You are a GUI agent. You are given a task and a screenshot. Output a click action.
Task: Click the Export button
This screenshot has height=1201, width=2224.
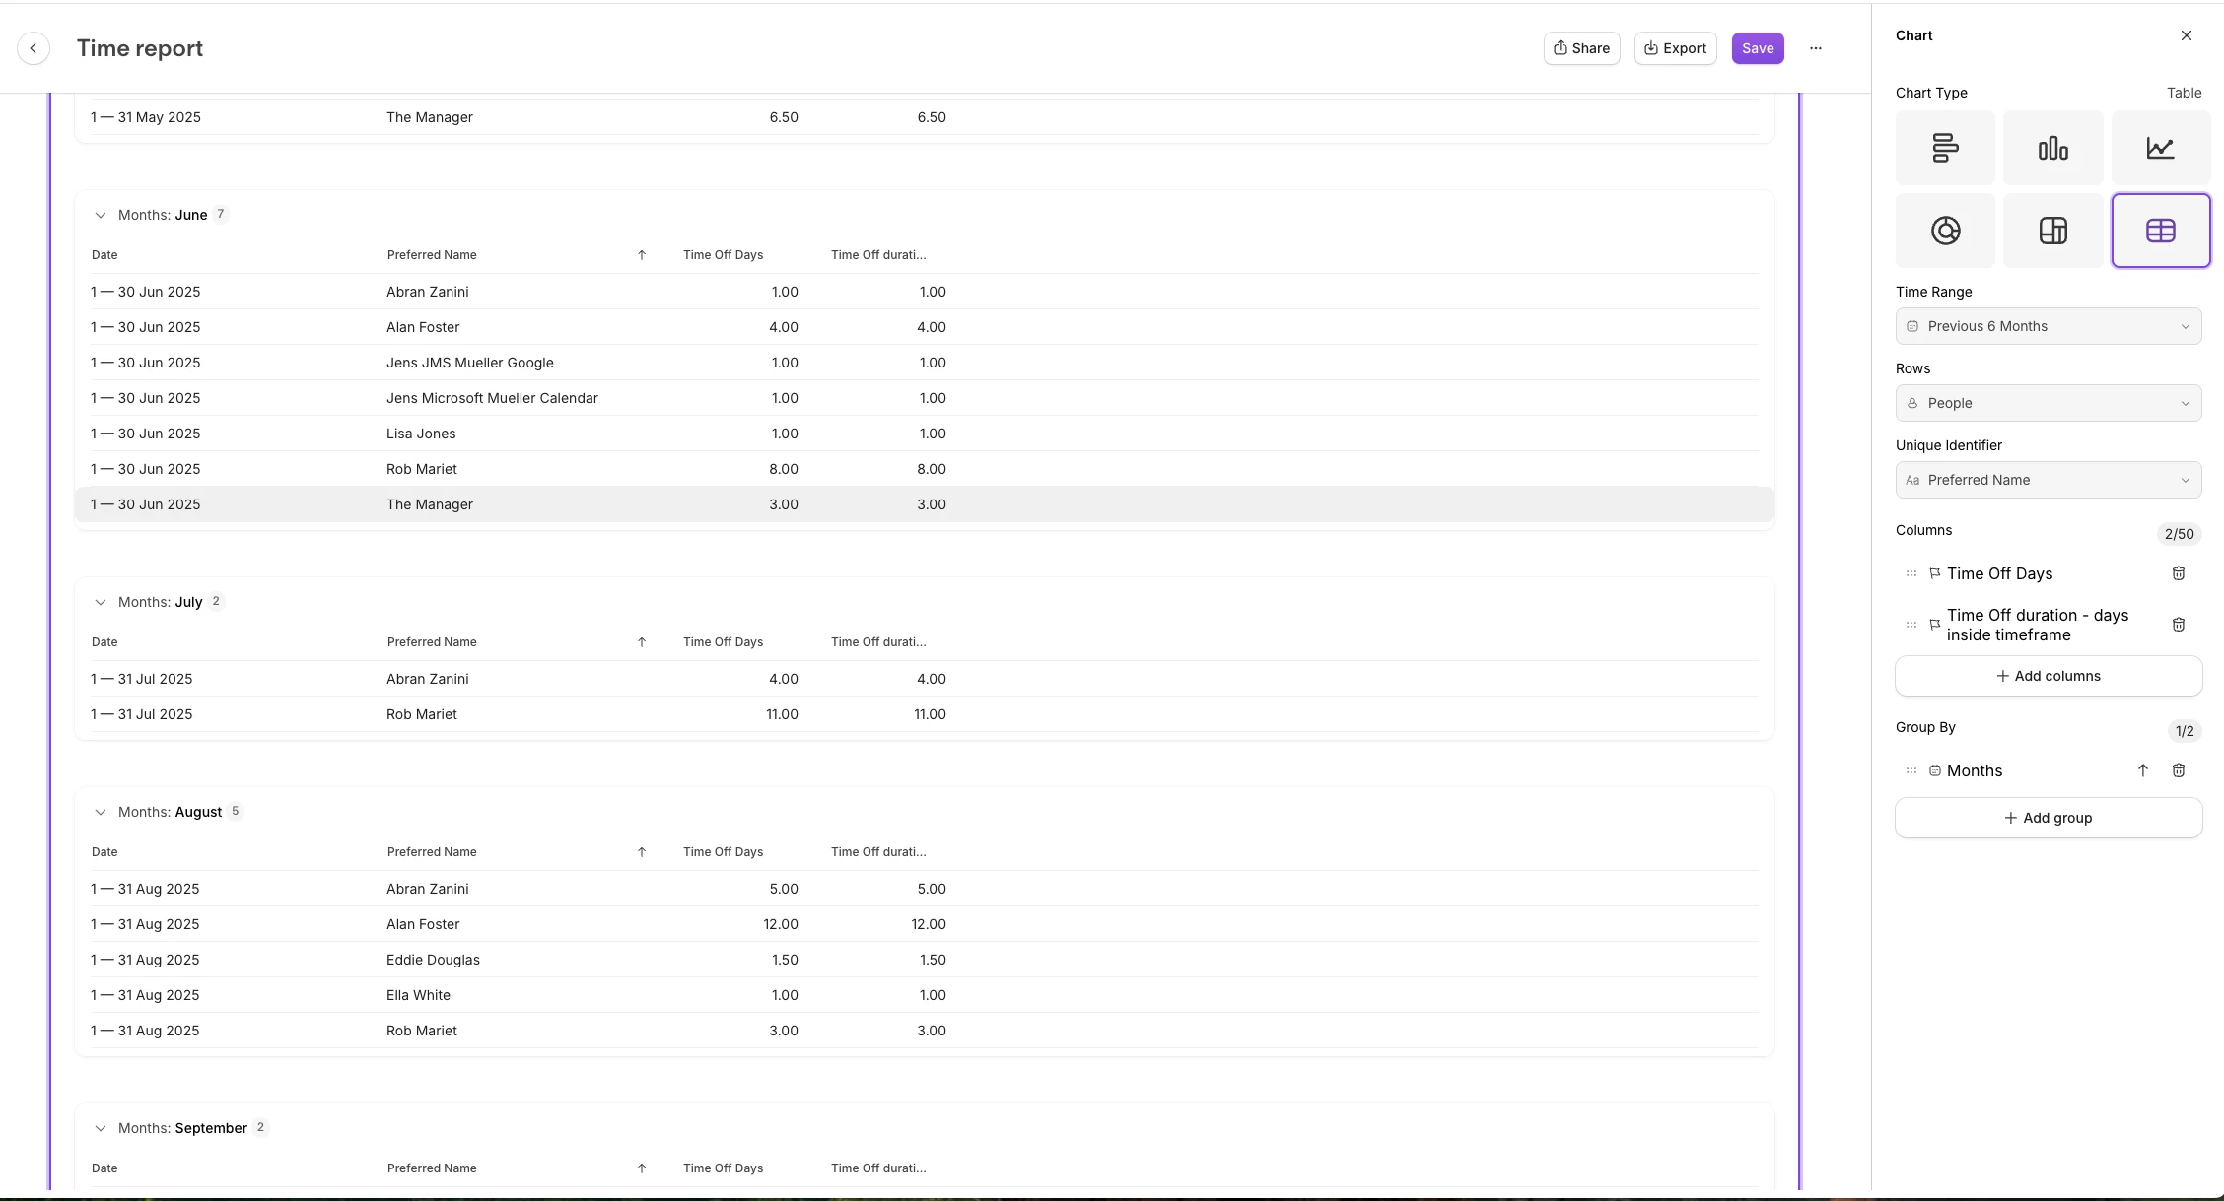pyautogui.click(x=1675, y=48)
